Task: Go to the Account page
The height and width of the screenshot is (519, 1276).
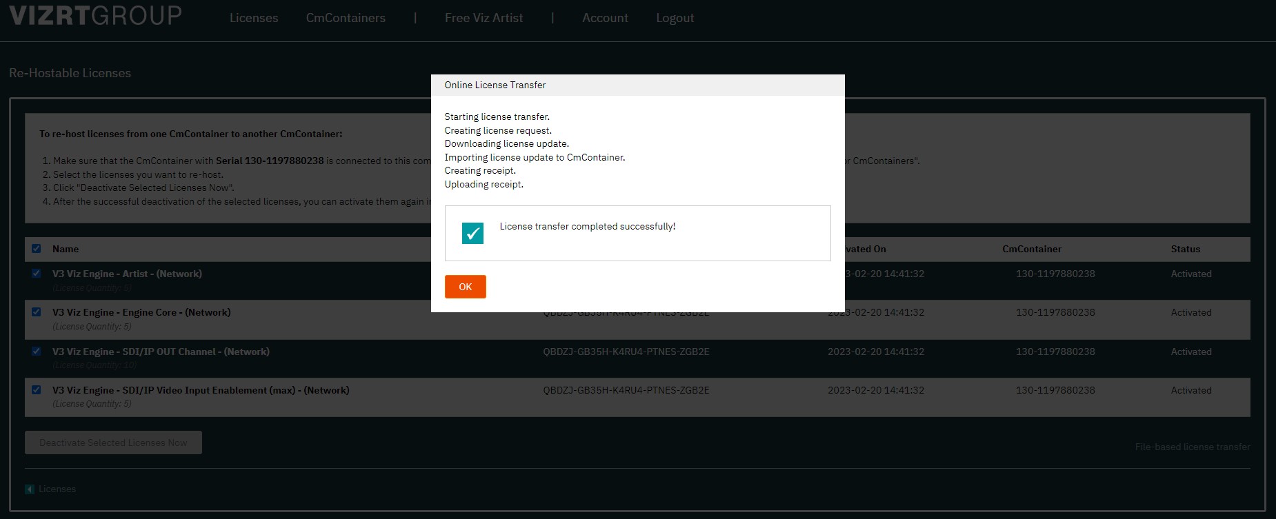Action: point(605,18)
